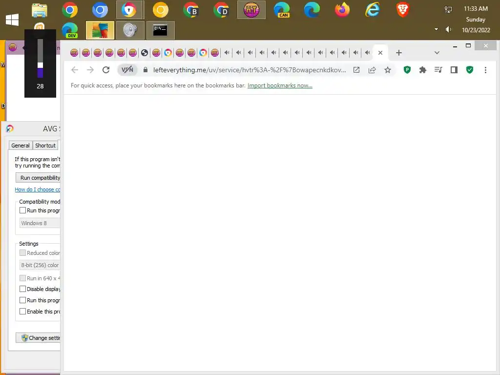Check the 'Enable this program' box
The image size is (500, 375).
pyautogui.click(x=22, y=311)
